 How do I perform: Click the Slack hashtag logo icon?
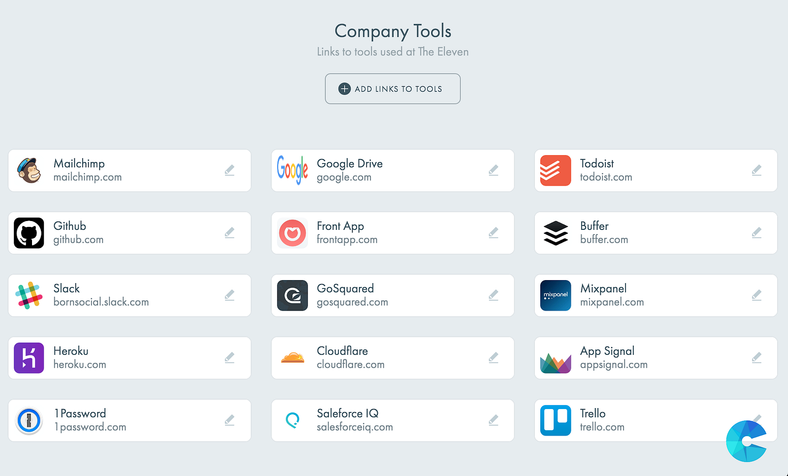(29, 295)
